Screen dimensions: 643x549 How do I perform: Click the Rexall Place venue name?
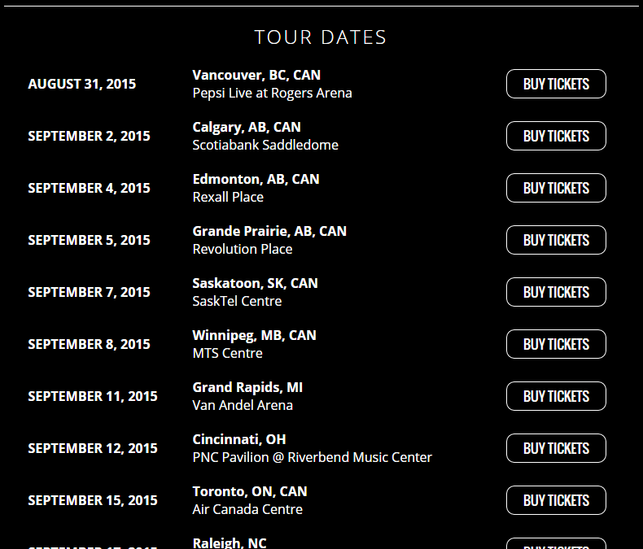pyautogui.click(x=228, y=197)
